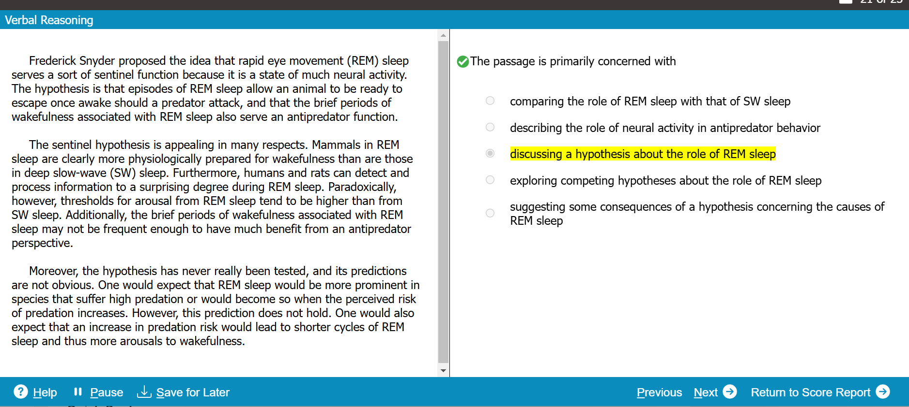Open the Help text link
This screenshot has height=407, width=909.
pyautogui.click(x=45, y=392)
